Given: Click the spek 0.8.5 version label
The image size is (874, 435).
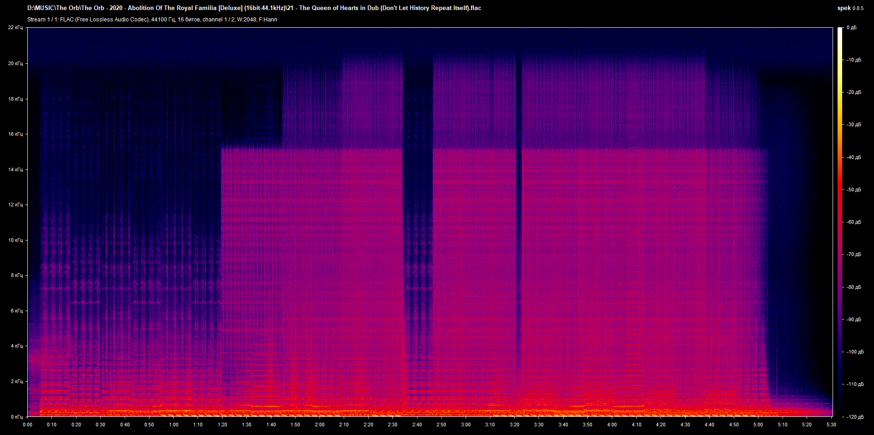Looking at the screenshot, I should 849,8.
